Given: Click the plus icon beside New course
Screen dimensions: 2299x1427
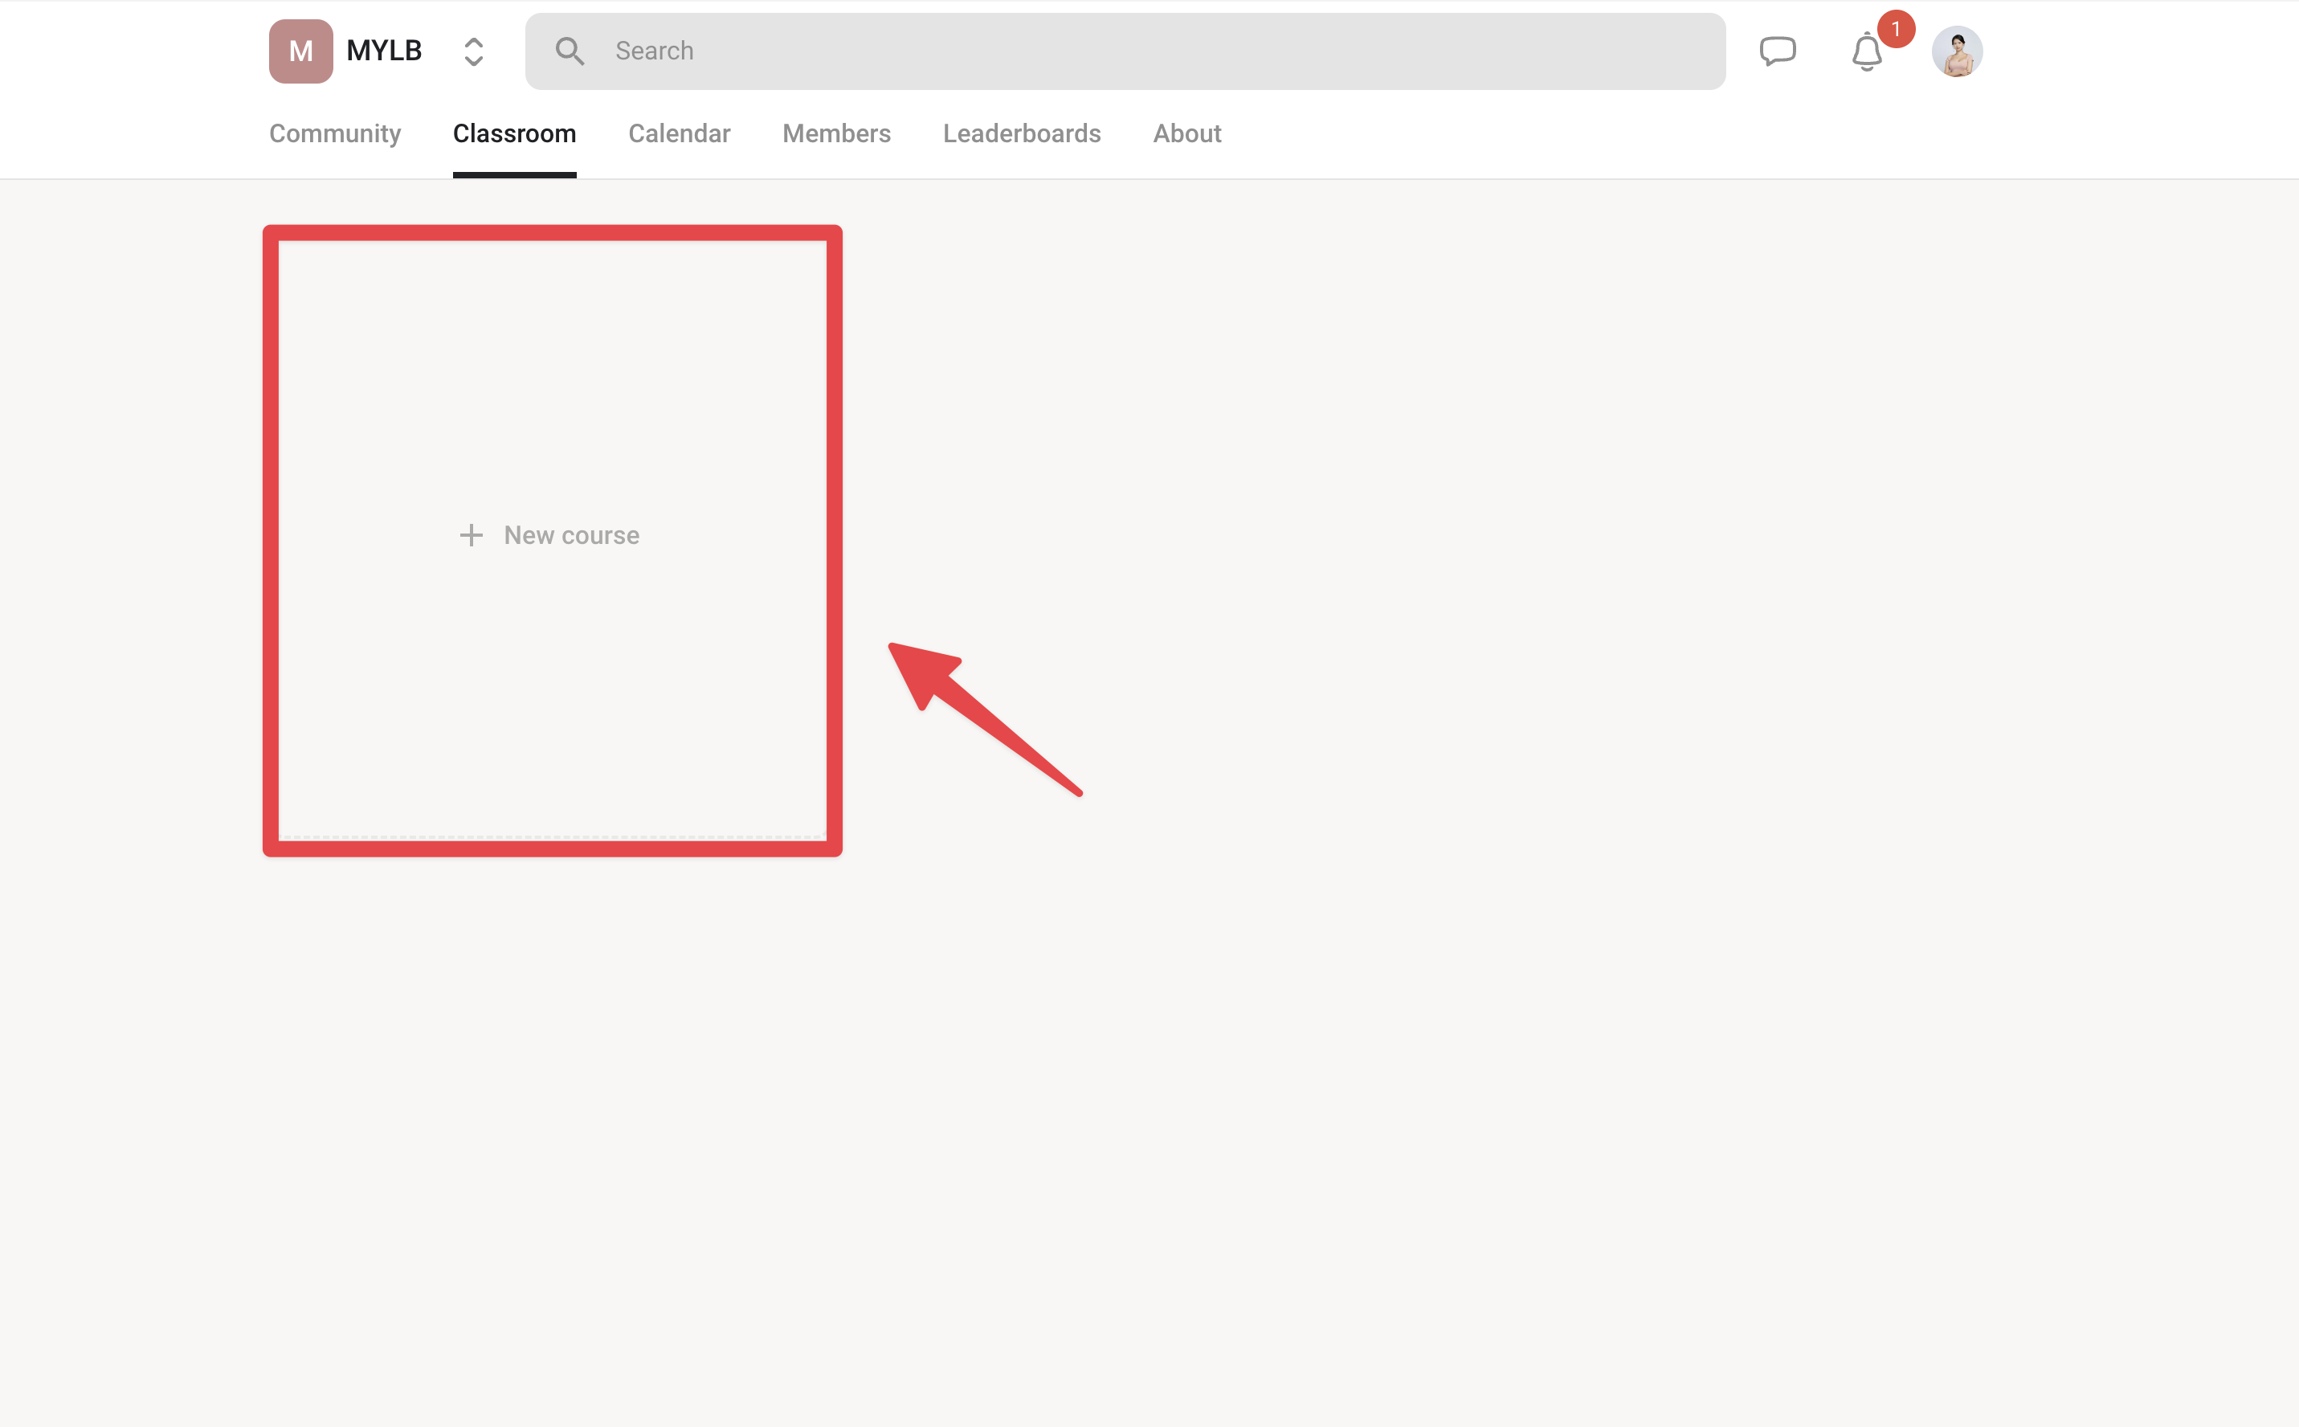Looking at the screenshot, I should click(471, 535).
